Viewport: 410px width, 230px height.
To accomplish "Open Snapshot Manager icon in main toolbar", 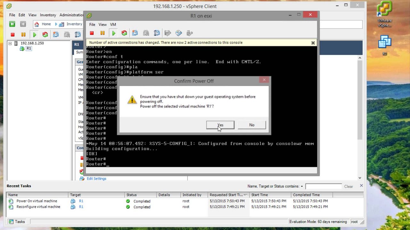I will pyautogui.click(x=78, y=34).
